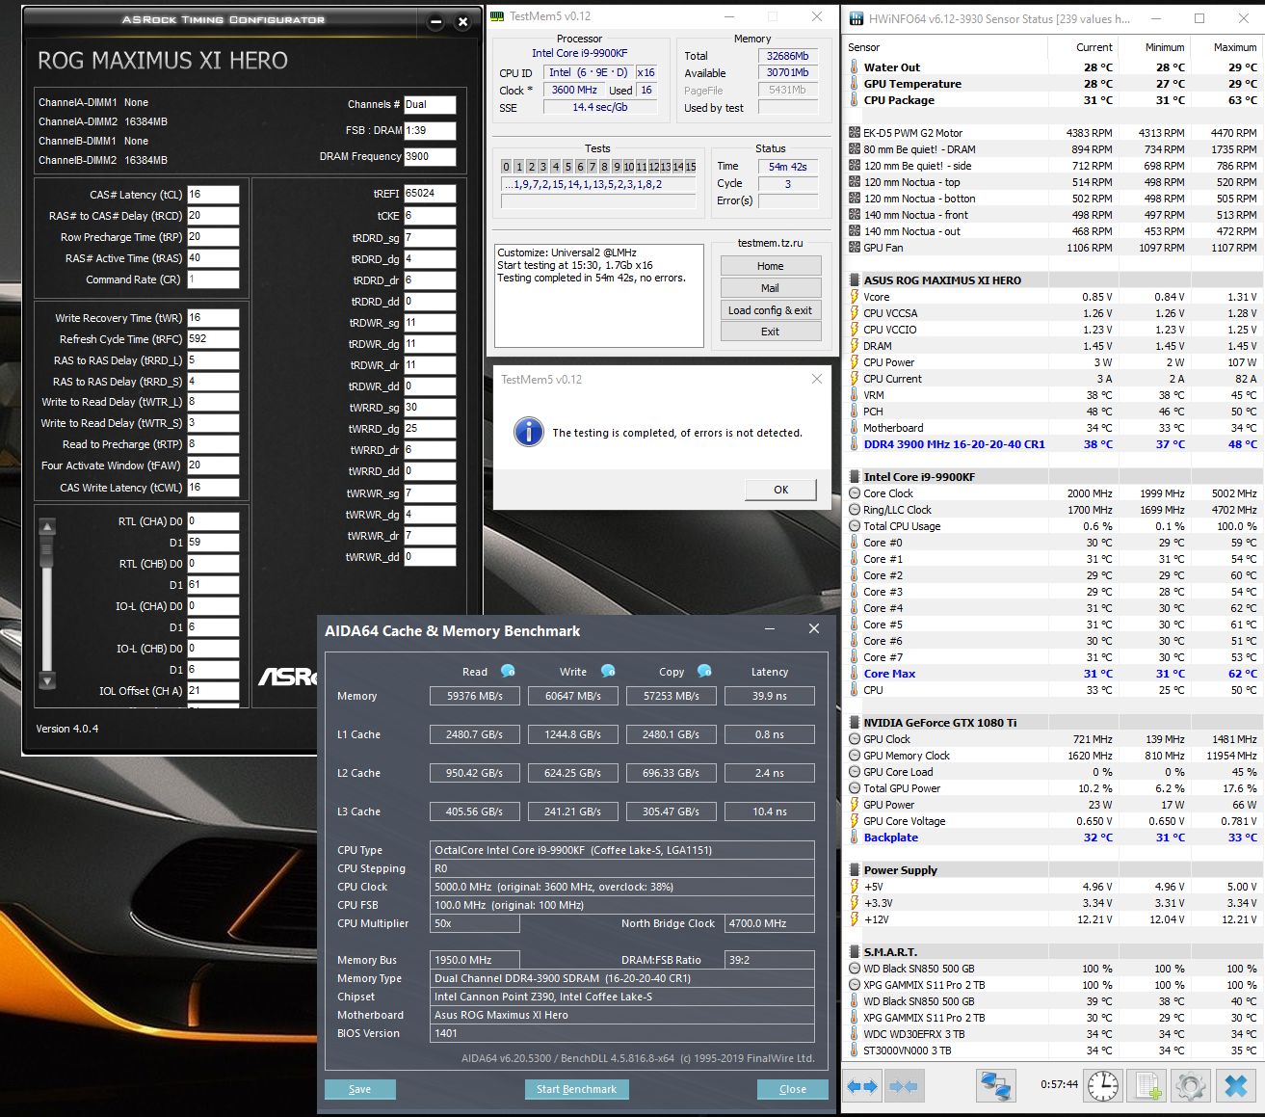Click the Channels # field showing Dual

(x=430, y=104)
